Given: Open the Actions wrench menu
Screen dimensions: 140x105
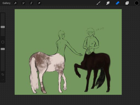Looking at the screenshot, I should [15, 3].
